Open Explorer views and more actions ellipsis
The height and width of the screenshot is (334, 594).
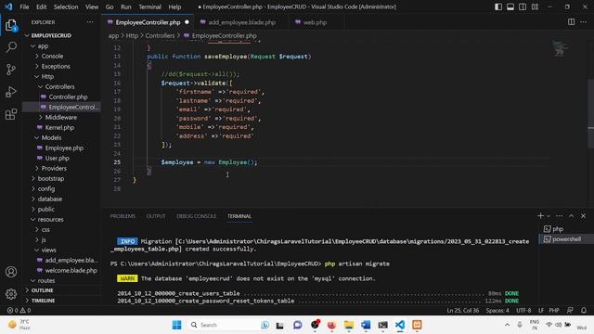90,22
